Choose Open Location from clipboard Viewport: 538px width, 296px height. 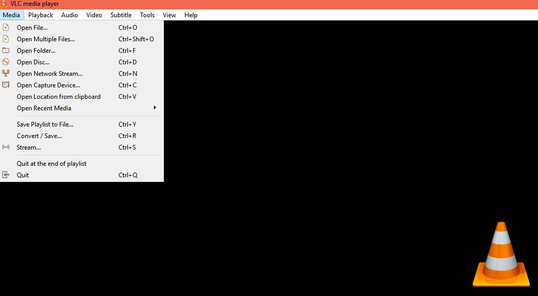point(82,97)
